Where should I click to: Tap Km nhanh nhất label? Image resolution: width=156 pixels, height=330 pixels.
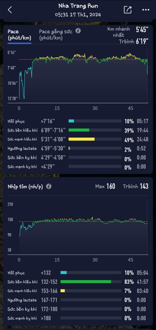119,32
